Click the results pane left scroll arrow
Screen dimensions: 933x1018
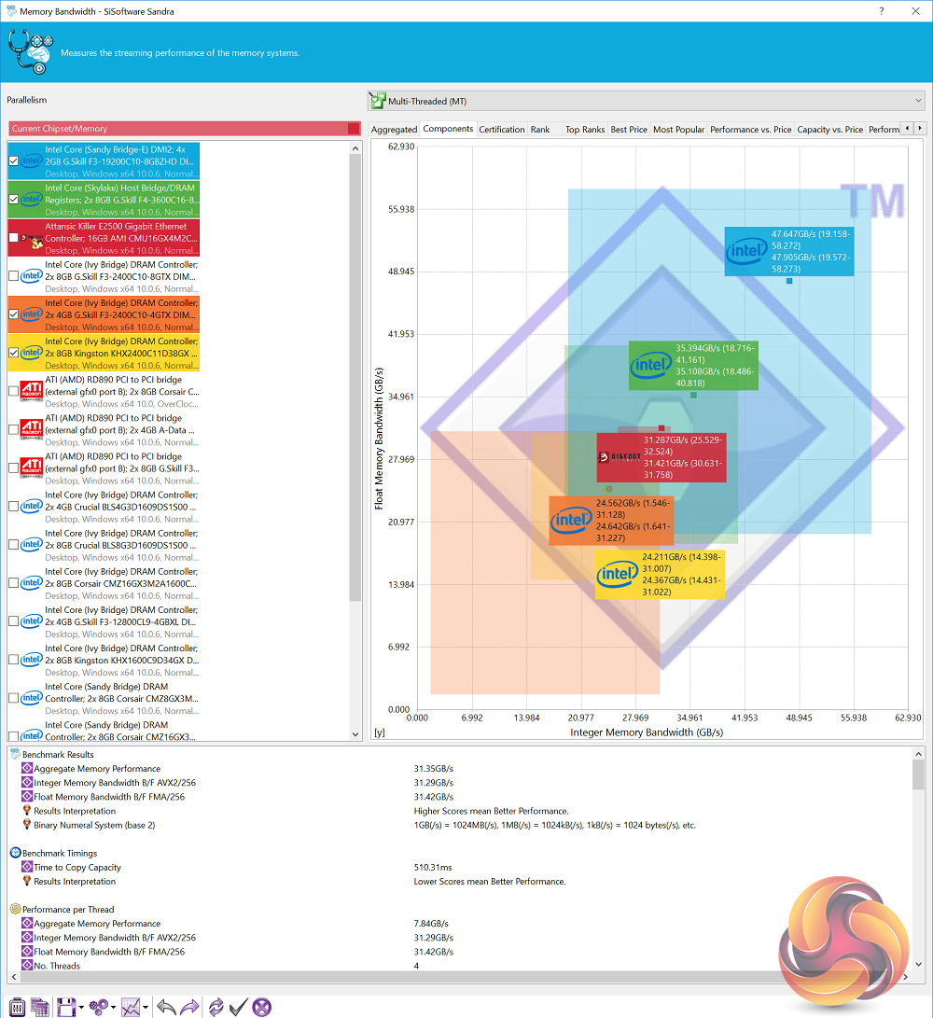(14, 976)
